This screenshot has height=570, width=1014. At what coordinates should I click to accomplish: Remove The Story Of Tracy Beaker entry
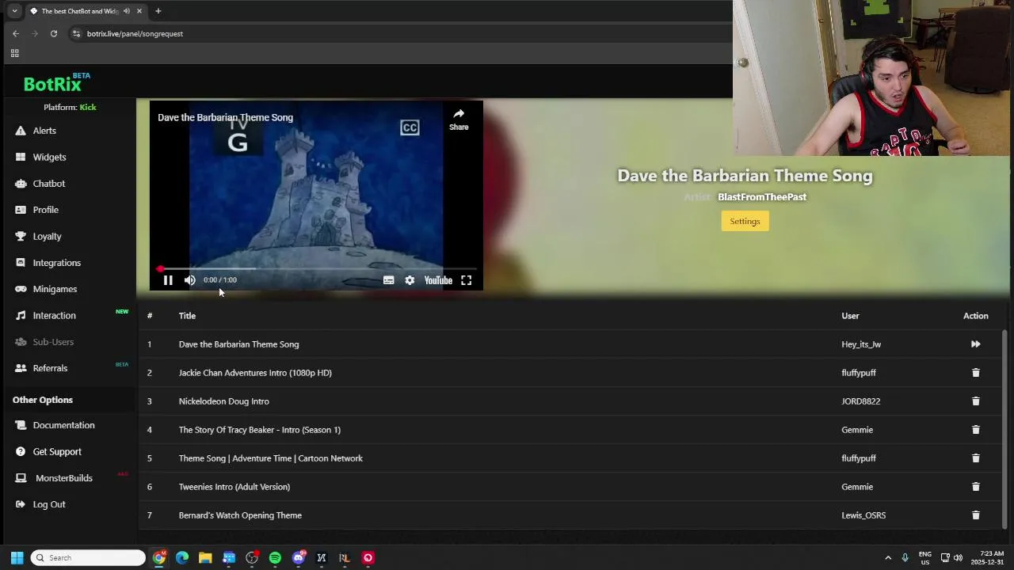click(x=975, y=430)
